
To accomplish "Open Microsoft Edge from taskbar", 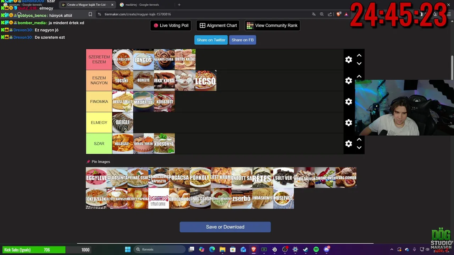I will [212, 249].
